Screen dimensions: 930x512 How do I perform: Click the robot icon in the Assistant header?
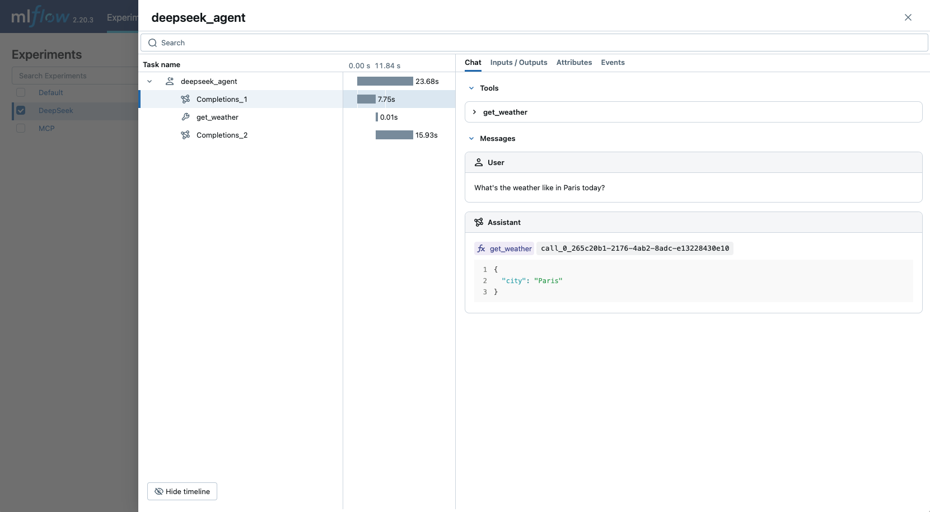(479, 222)
